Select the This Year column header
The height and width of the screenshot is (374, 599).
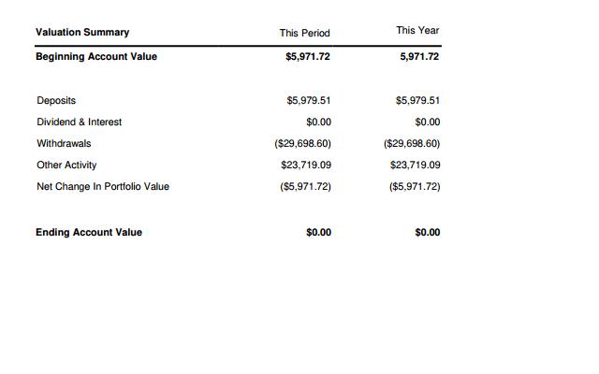[417, 31]
